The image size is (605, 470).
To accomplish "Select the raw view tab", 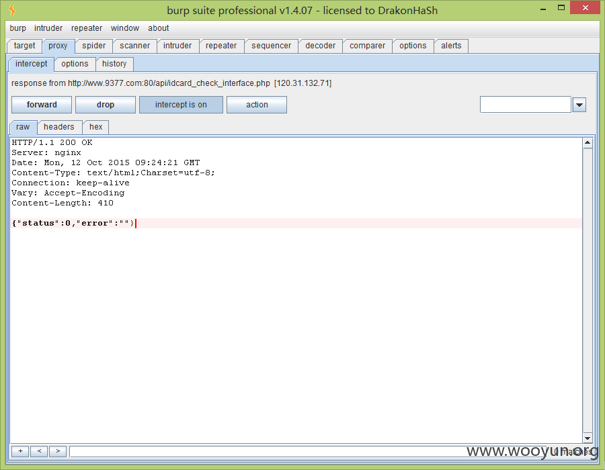I will tap(23, 127).
